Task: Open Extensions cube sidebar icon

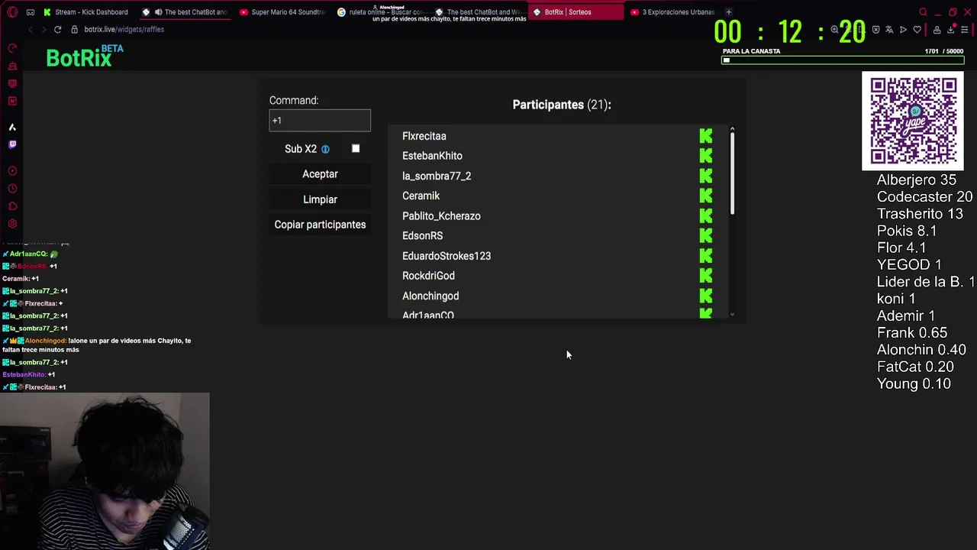Action: 12,206
